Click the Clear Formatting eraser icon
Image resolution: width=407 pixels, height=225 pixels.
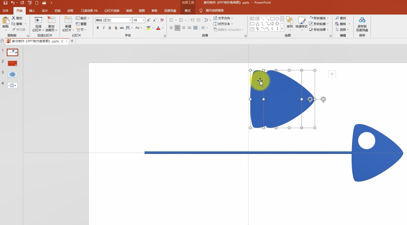162,20
